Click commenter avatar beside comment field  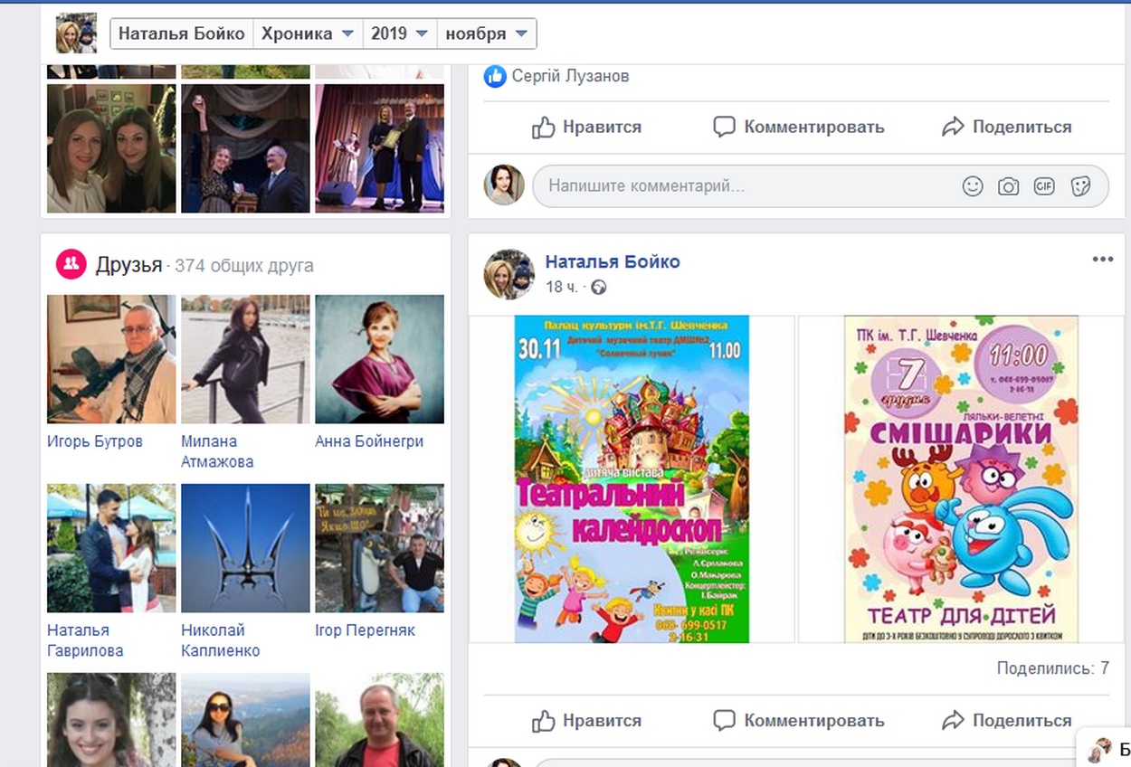pyautogui.click(x=504, y=185)
